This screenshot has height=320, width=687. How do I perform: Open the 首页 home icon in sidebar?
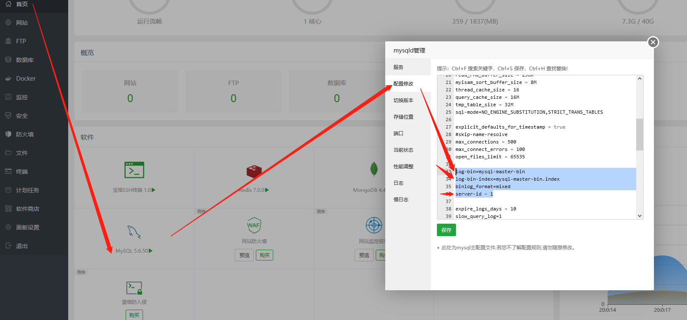click(8, 4)
